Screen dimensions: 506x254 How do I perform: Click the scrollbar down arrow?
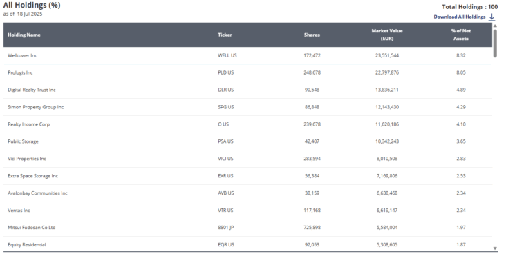coord(495,248)
